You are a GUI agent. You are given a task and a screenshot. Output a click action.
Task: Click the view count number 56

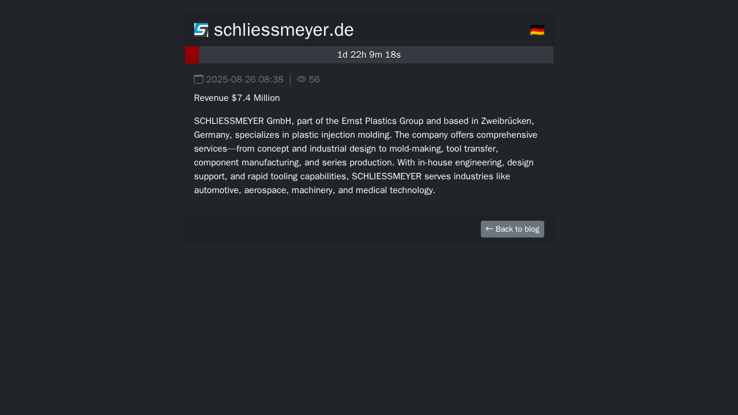pyautogui.click(x=314, y=80)
